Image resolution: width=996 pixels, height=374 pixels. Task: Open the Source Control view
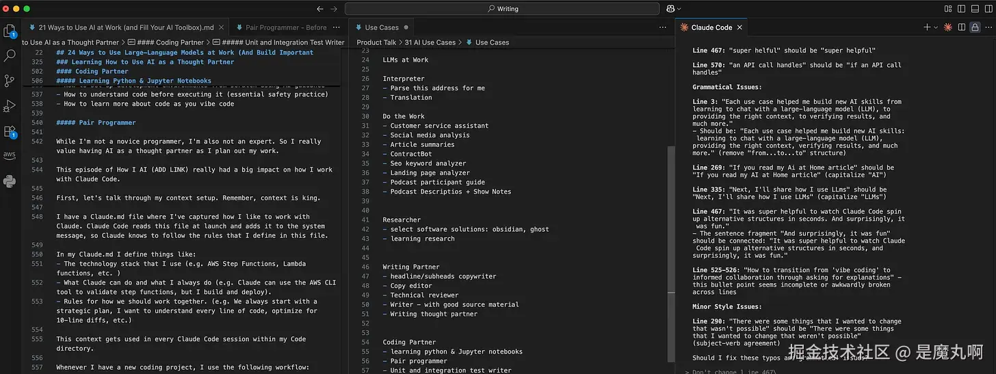(x=10, y=81)
